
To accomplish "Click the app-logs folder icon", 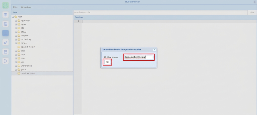I will tap(19, 20).
